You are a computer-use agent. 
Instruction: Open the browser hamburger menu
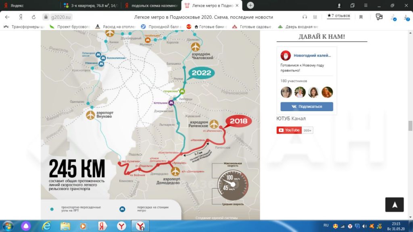(x=365, y=6)
